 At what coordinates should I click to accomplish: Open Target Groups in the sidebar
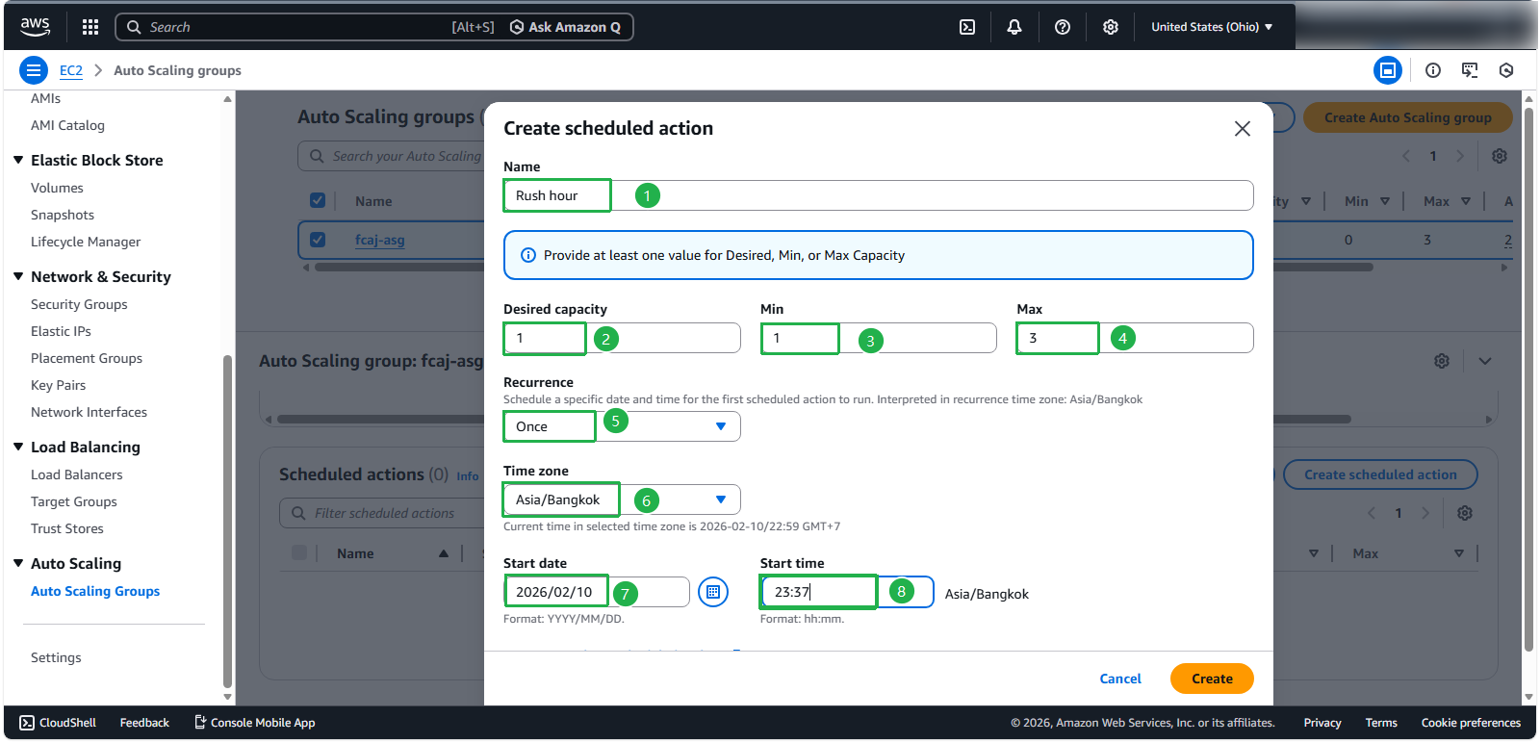[x=74, y=501]
